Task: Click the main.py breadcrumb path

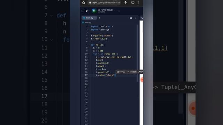Action: click(86, 22)
